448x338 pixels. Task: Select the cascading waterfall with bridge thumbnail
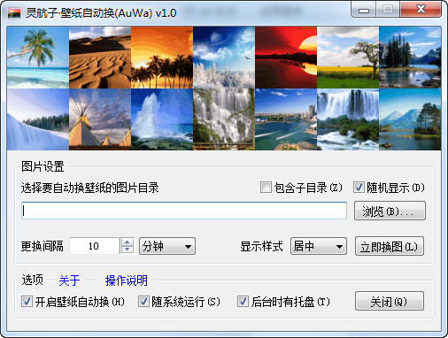[224, 119]
